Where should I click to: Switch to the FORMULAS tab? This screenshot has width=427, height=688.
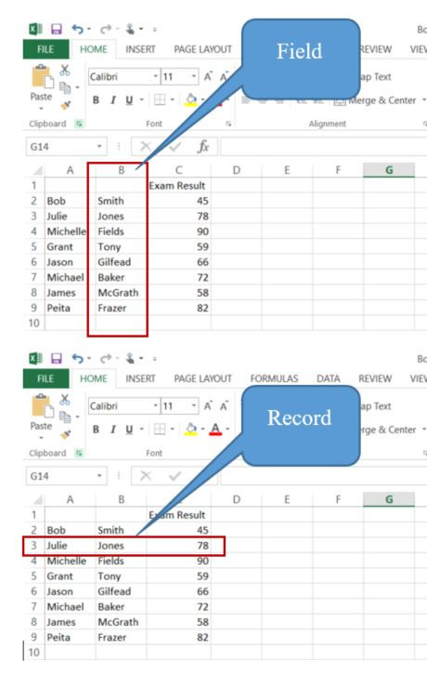click(x=274, y=378)
